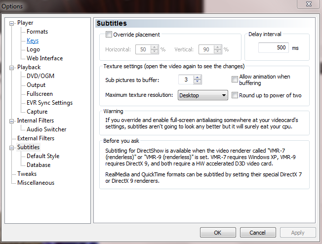The width and height of the screenshot is (322, 244).
Task: Click Horizontal spinner down arrow
Action: (x=154, y=51)
